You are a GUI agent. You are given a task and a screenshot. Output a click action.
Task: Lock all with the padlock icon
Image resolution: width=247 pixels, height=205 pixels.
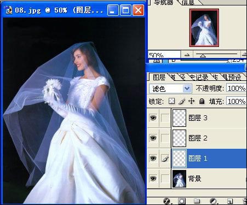[202, 101]
